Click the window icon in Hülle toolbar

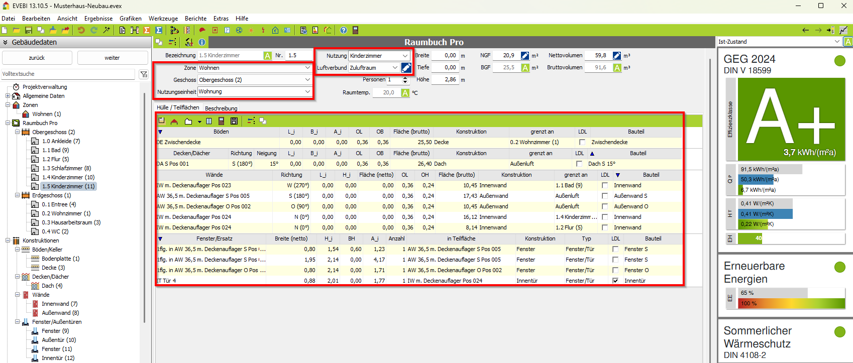tap(209, 121)
